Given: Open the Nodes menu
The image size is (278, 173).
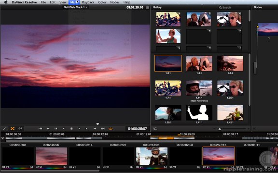Looking at the screenshot, I should coord(115,2).
